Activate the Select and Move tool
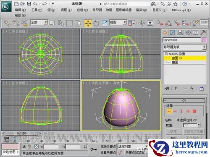This screenshot has height=157, width=210. 88,24
